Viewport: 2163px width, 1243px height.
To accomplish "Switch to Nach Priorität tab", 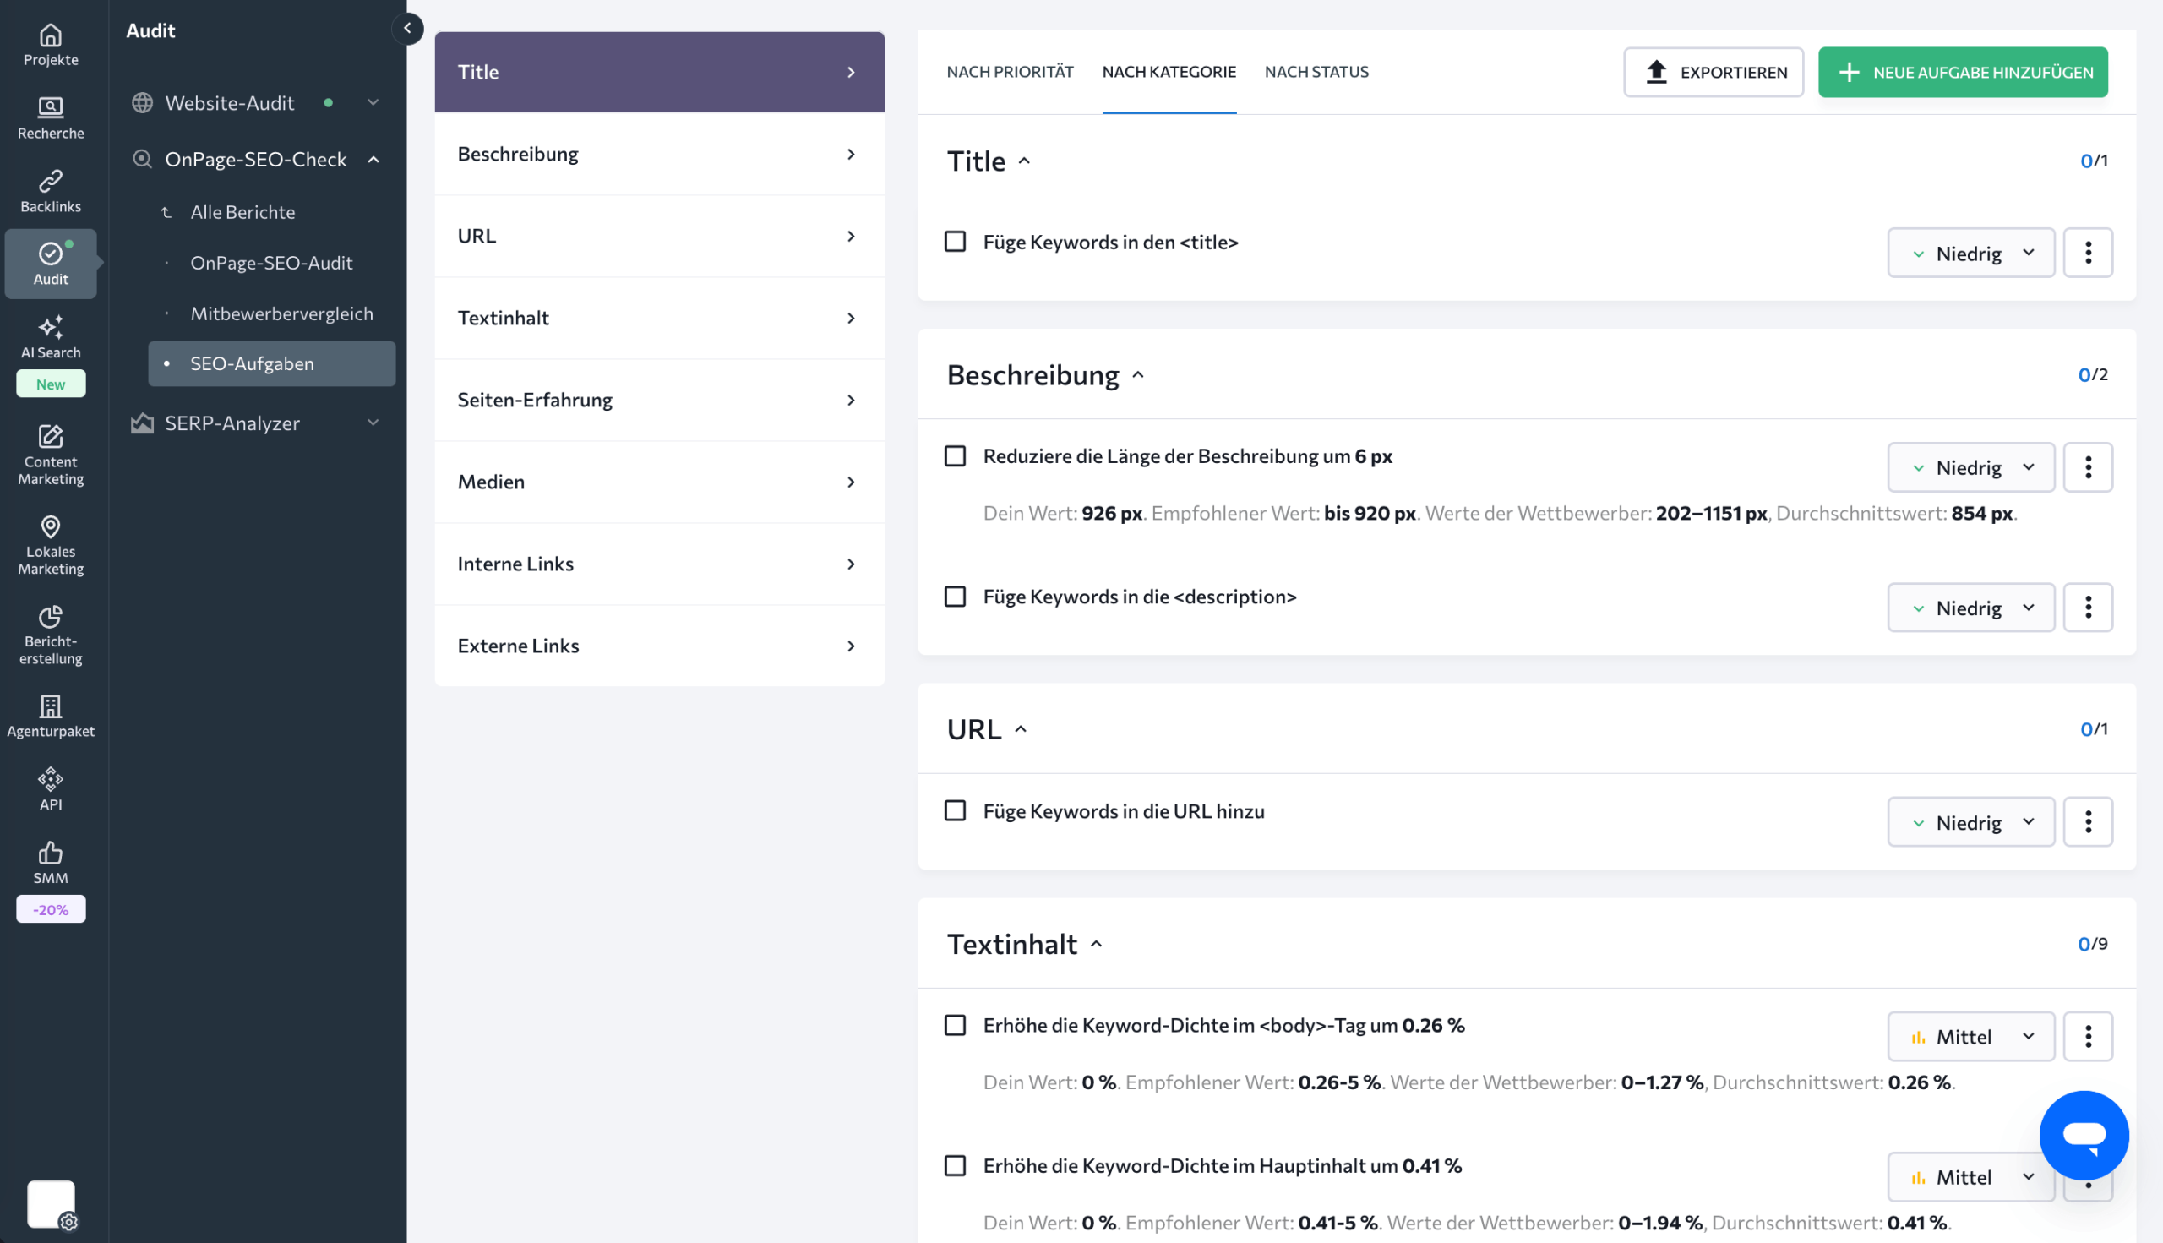I will pyautogui.click(x=1010, y=72).
